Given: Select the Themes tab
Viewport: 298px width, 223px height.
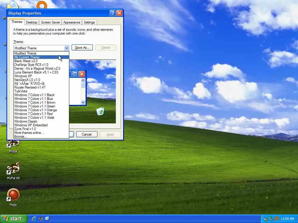Looking at the screenshot, I should coord(17,22).
